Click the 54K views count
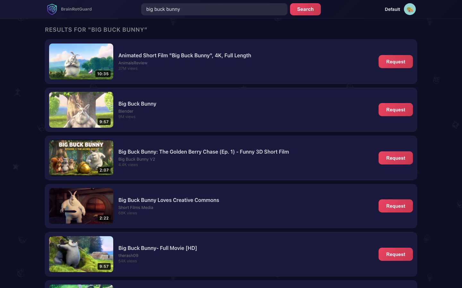The height and width of the screenshot is (288, 462). (x=128, y=261)
